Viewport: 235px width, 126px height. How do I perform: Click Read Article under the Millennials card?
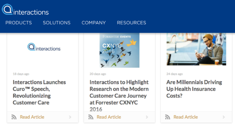point(186,117)
